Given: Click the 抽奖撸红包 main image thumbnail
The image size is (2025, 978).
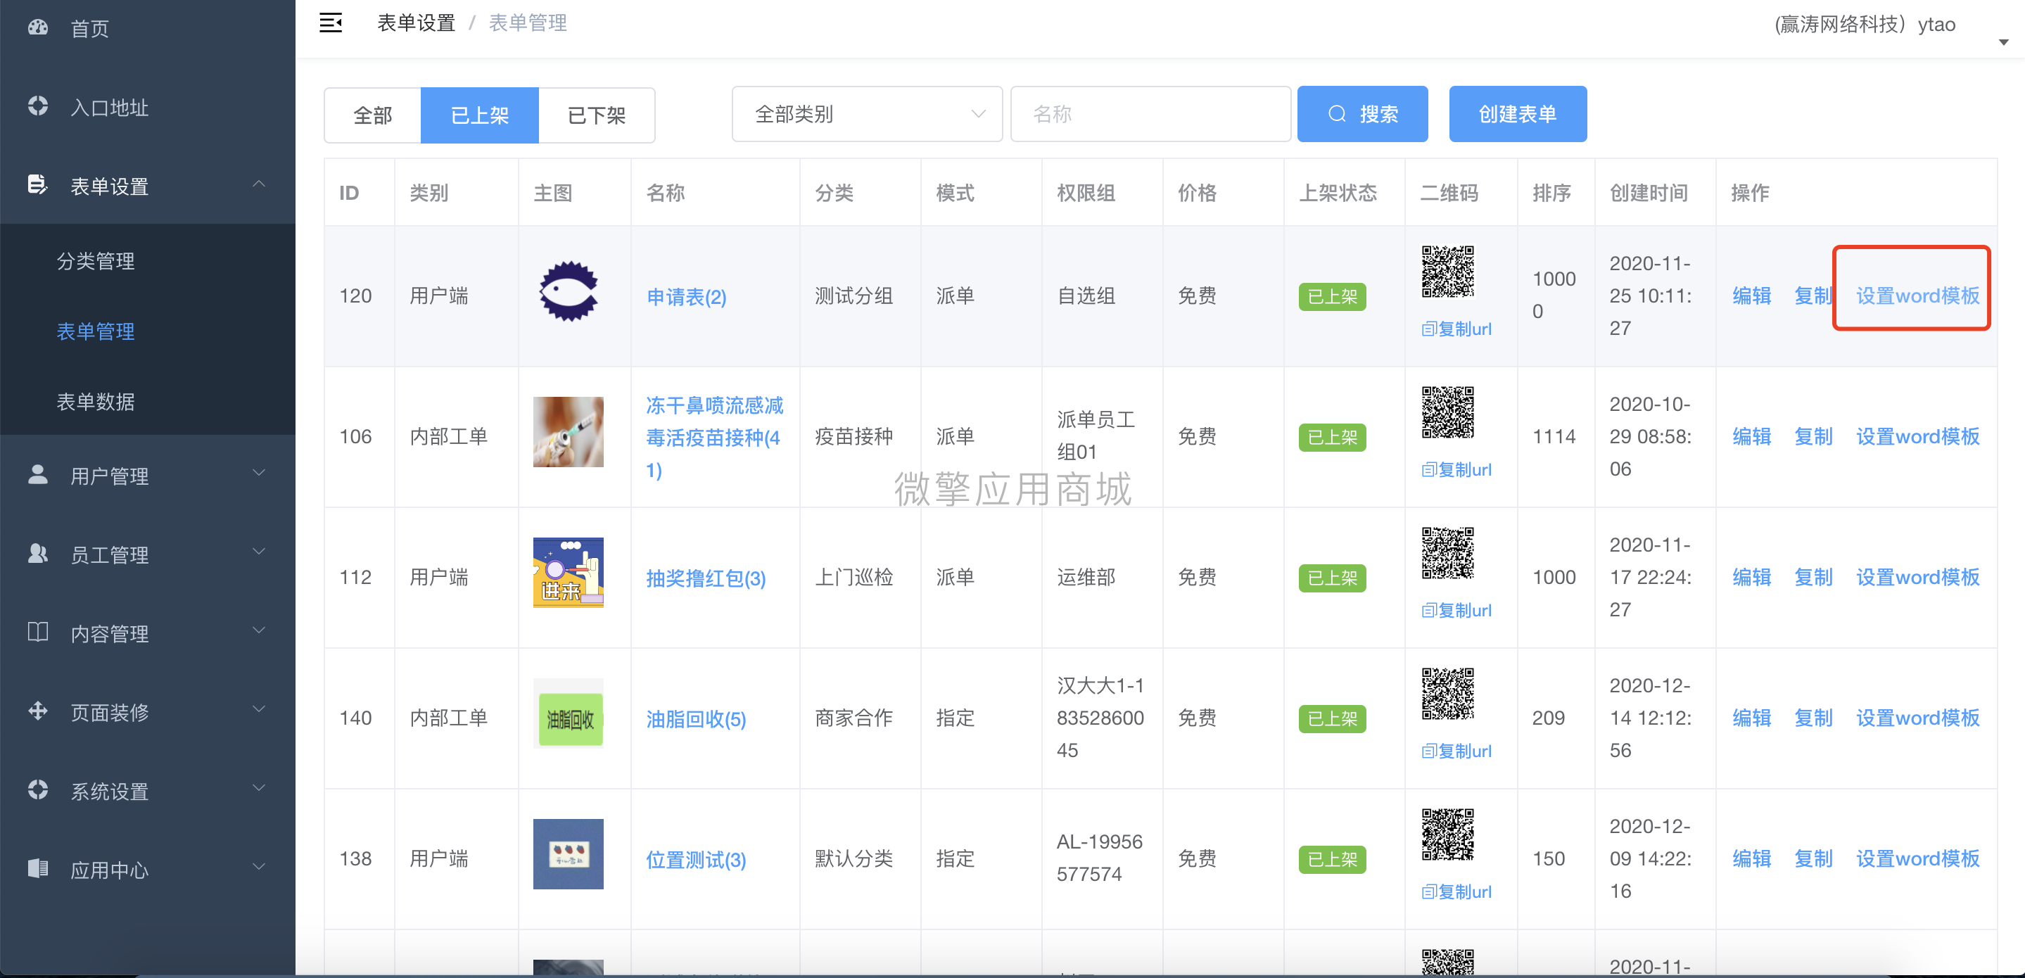Looking at the screenshot, I should tap(569, 572).
